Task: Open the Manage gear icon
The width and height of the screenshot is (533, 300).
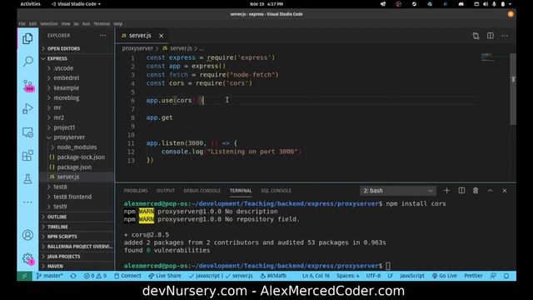Action: point(28,259)
